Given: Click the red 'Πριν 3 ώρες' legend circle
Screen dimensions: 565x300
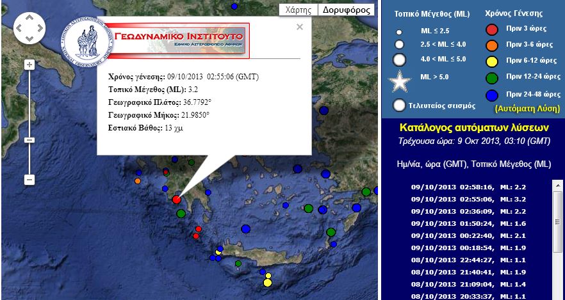Looking at the screenshot, I should click(x=492, y=29).
